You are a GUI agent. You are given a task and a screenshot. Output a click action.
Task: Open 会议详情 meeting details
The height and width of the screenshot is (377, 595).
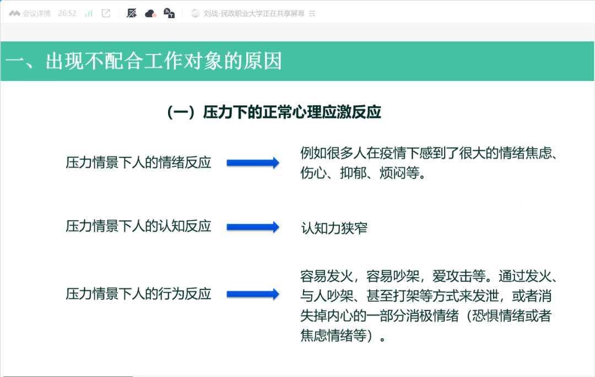point(37,13)
